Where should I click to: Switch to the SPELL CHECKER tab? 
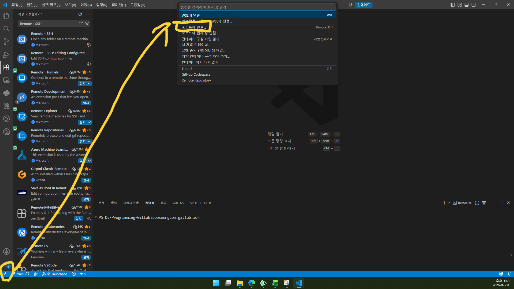200,203
